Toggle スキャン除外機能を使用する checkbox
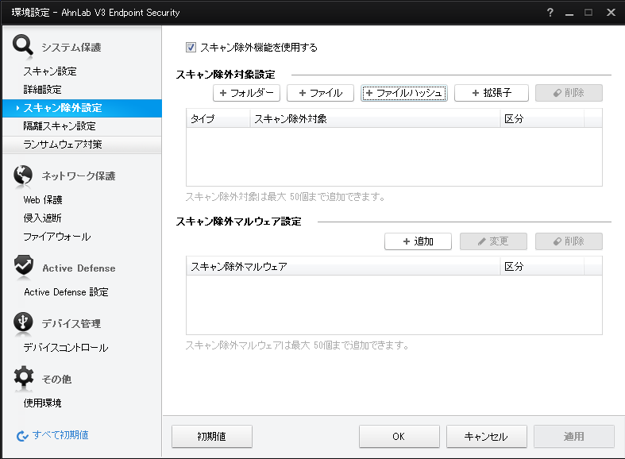625x459 pixels. pos(191,48)
